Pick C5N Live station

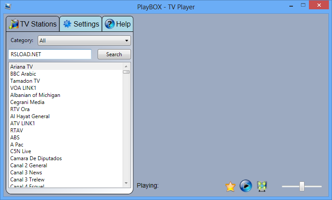[66, 151]
